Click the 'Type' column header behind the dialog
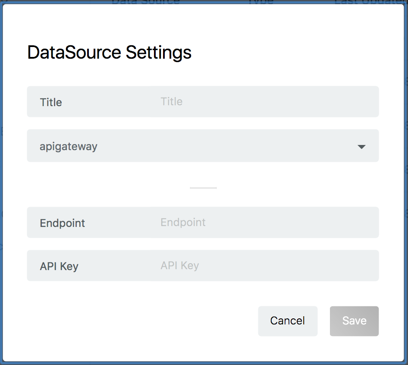This screenshot has height=365, width=408. coord(261,2)
